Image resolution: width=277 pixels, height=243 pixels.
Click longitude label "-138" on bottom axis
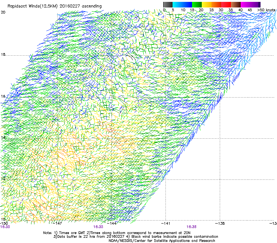[x=220, y=224]
